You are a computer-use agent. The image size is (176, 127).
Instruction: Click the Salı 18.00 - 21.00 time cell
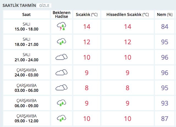(26, 42)
